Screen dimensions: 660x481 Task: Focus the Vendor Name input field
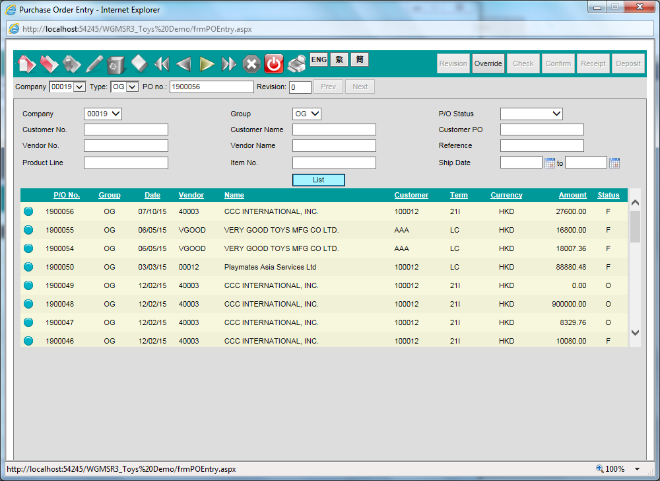334,146
